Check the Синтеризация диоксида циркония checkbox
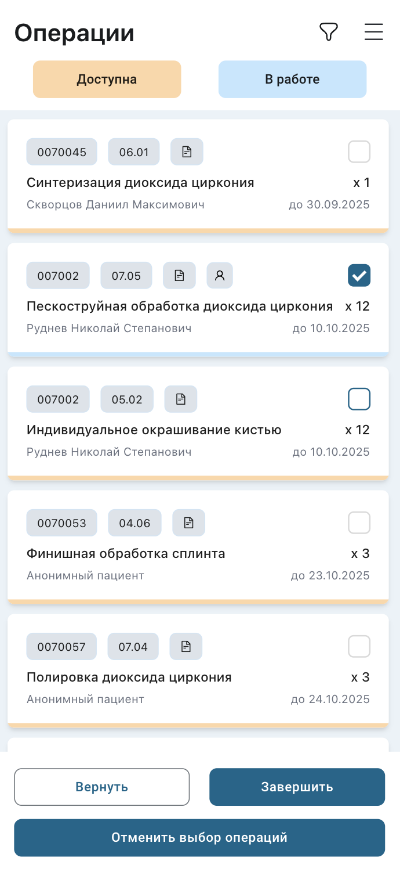400x872 pixels. pos(359,152)
